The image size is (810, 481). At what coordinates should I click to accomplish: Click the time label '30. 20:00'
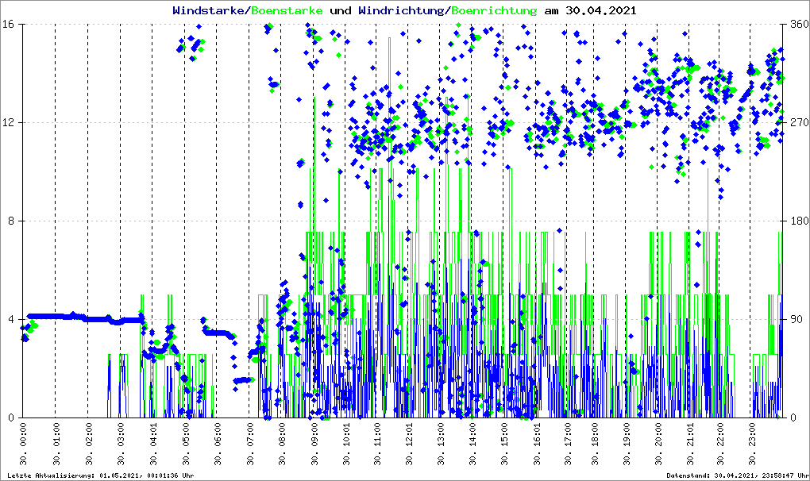click(x=658, y=444)
